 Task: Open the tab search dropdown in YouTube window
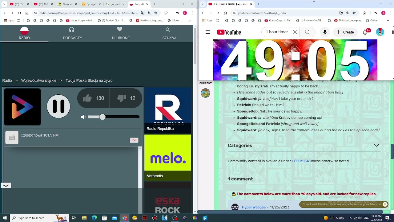pos(203,4)
